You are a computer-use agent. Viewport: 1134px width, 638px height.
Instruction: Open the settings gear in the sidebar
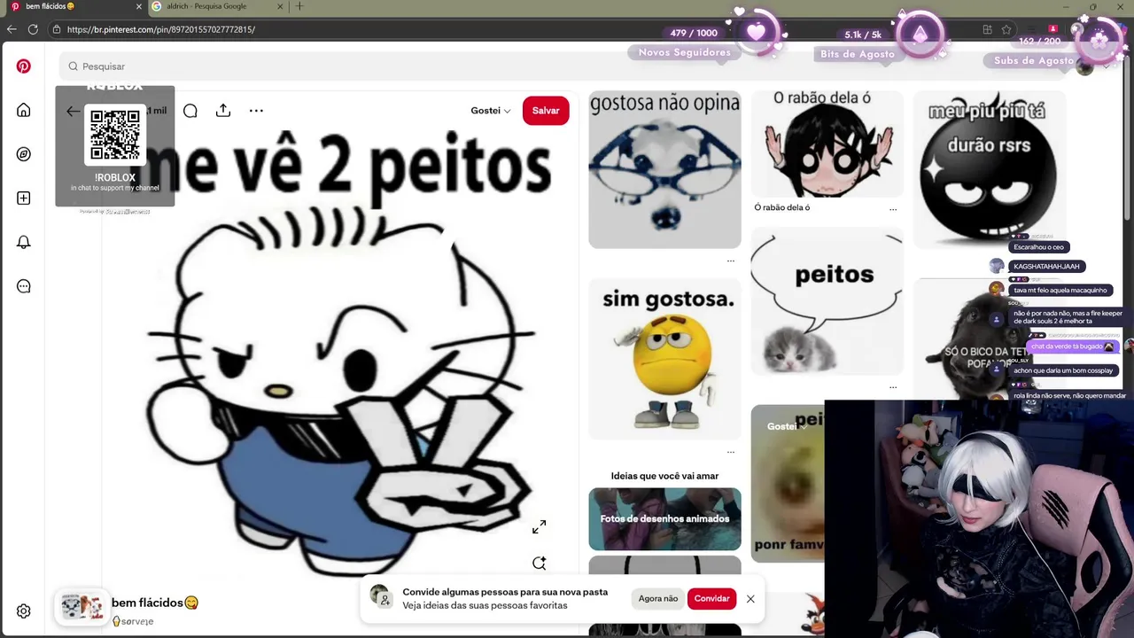pyautogui.click(x=24, y=611)
